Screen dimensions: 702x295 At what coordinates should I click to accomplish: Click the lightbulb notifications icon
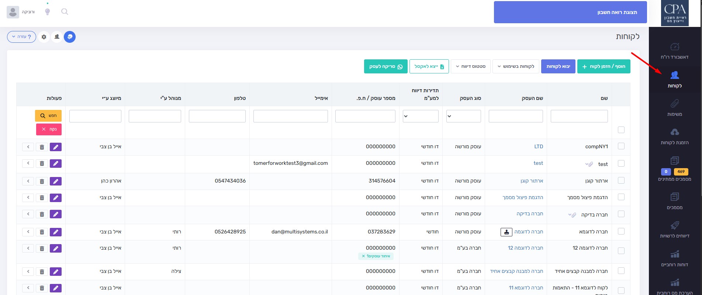click(47, 12)
